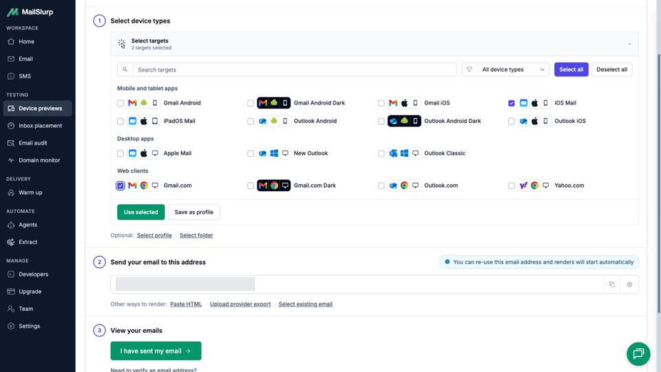
Task: Uncheck the Gmail.com checkbox
Action: click(x=120, y=186)
